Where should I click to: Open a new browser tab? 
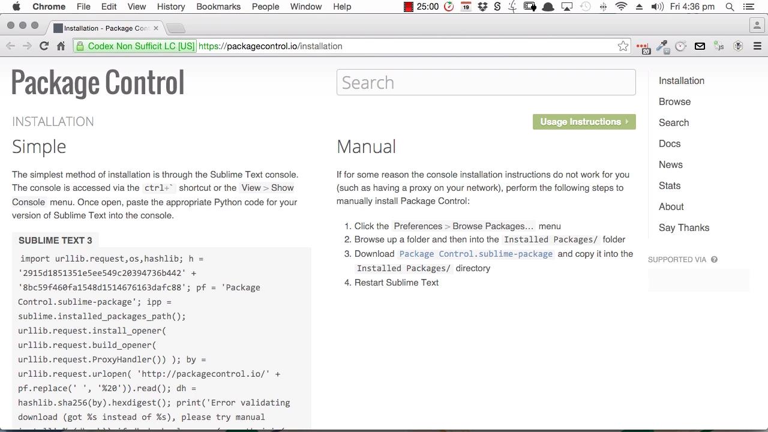tap(175, 28)
